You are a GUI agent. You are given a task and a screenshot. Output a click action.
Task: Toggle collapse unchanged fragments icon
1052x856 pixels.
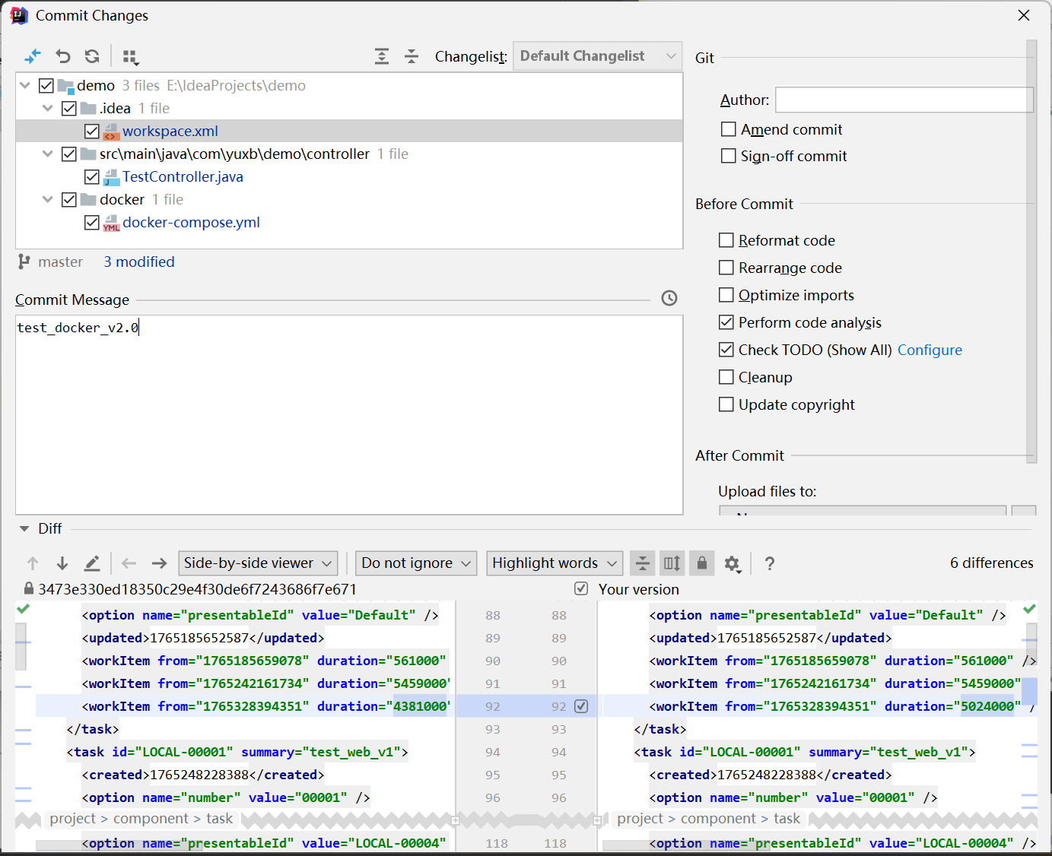[643, 563]
